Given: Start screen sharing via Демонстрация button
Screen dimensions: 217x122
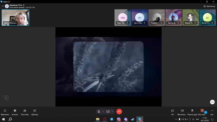Looking at the screenshot, I should point(182,112).
